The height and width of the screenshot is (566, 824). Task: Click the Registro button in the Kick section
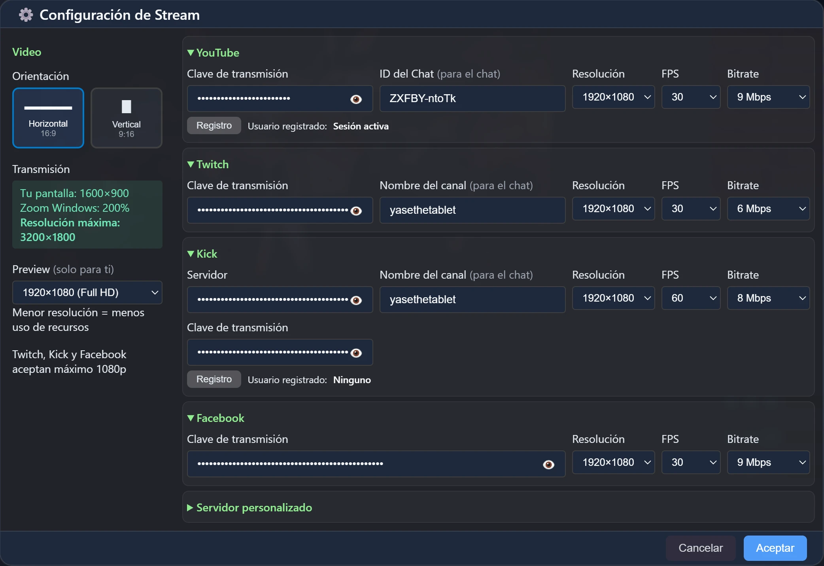214,379
